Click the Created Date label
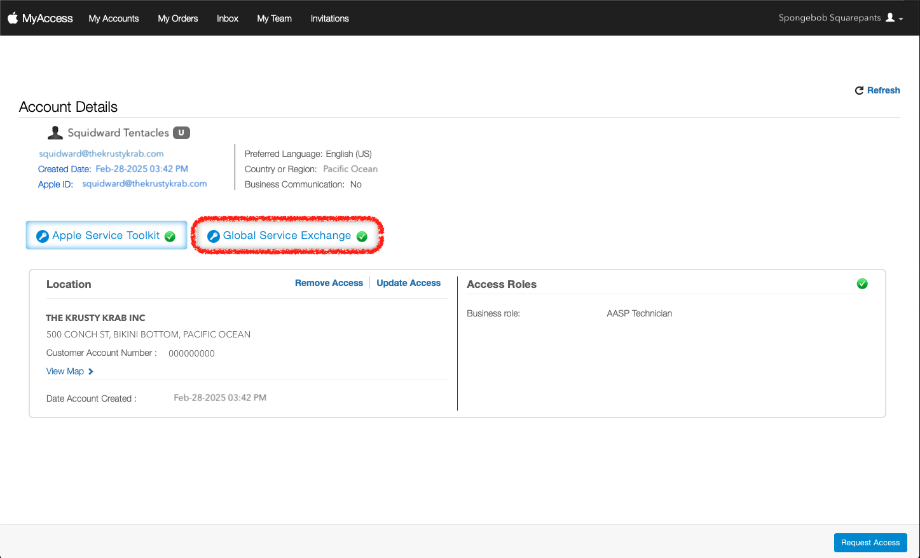Screen dimensions: 920x558 pos(65,169)
